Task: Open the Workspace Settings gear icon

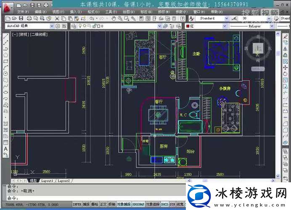Action: 58,26
